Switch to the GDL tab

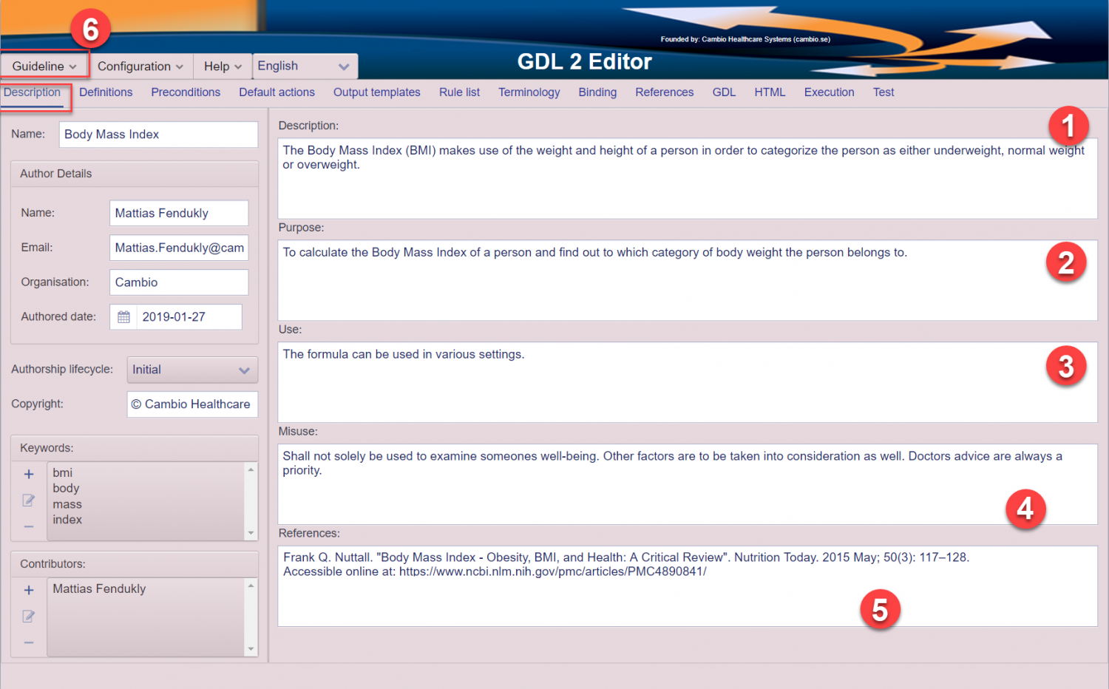(724, 92)
